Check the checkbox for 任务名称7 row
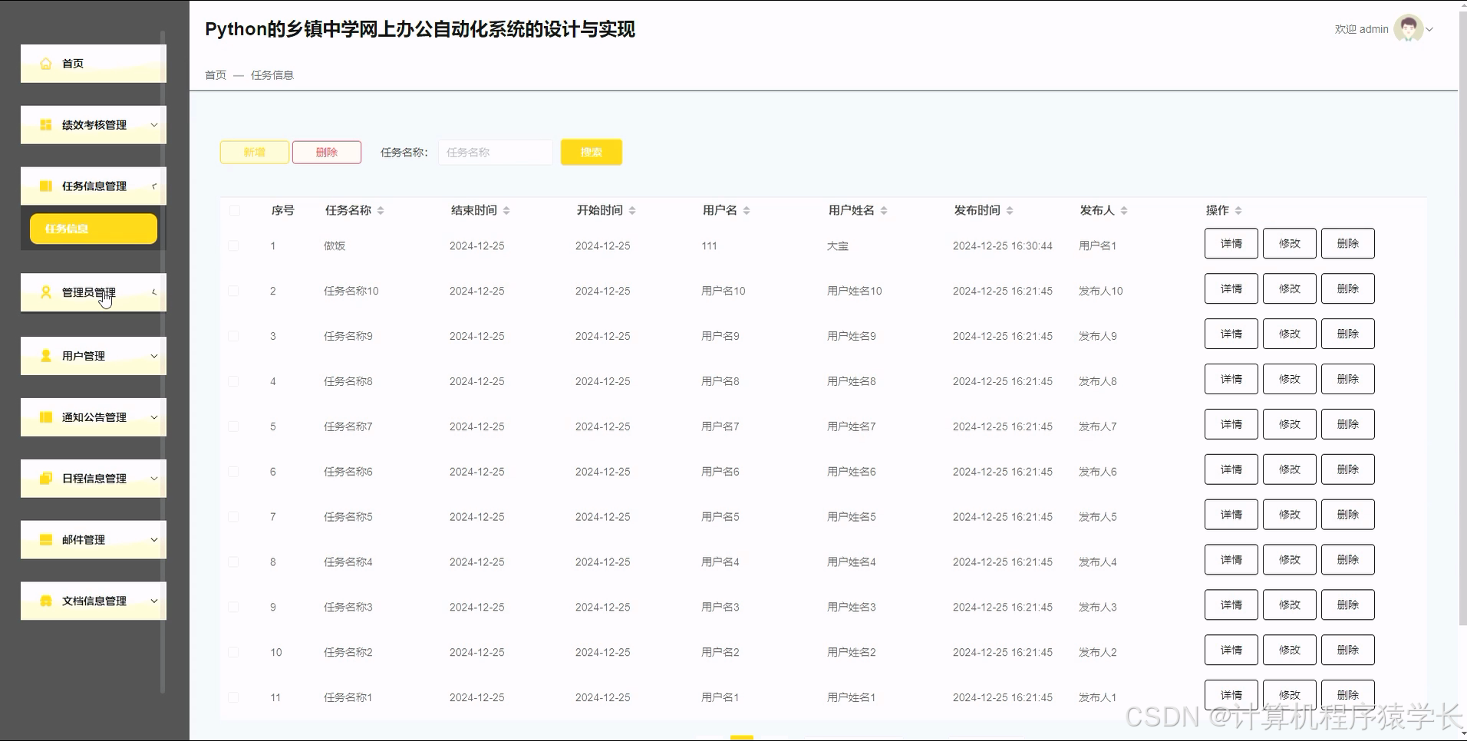Viewport: 1467px width, 741px height. pos(234,426)
